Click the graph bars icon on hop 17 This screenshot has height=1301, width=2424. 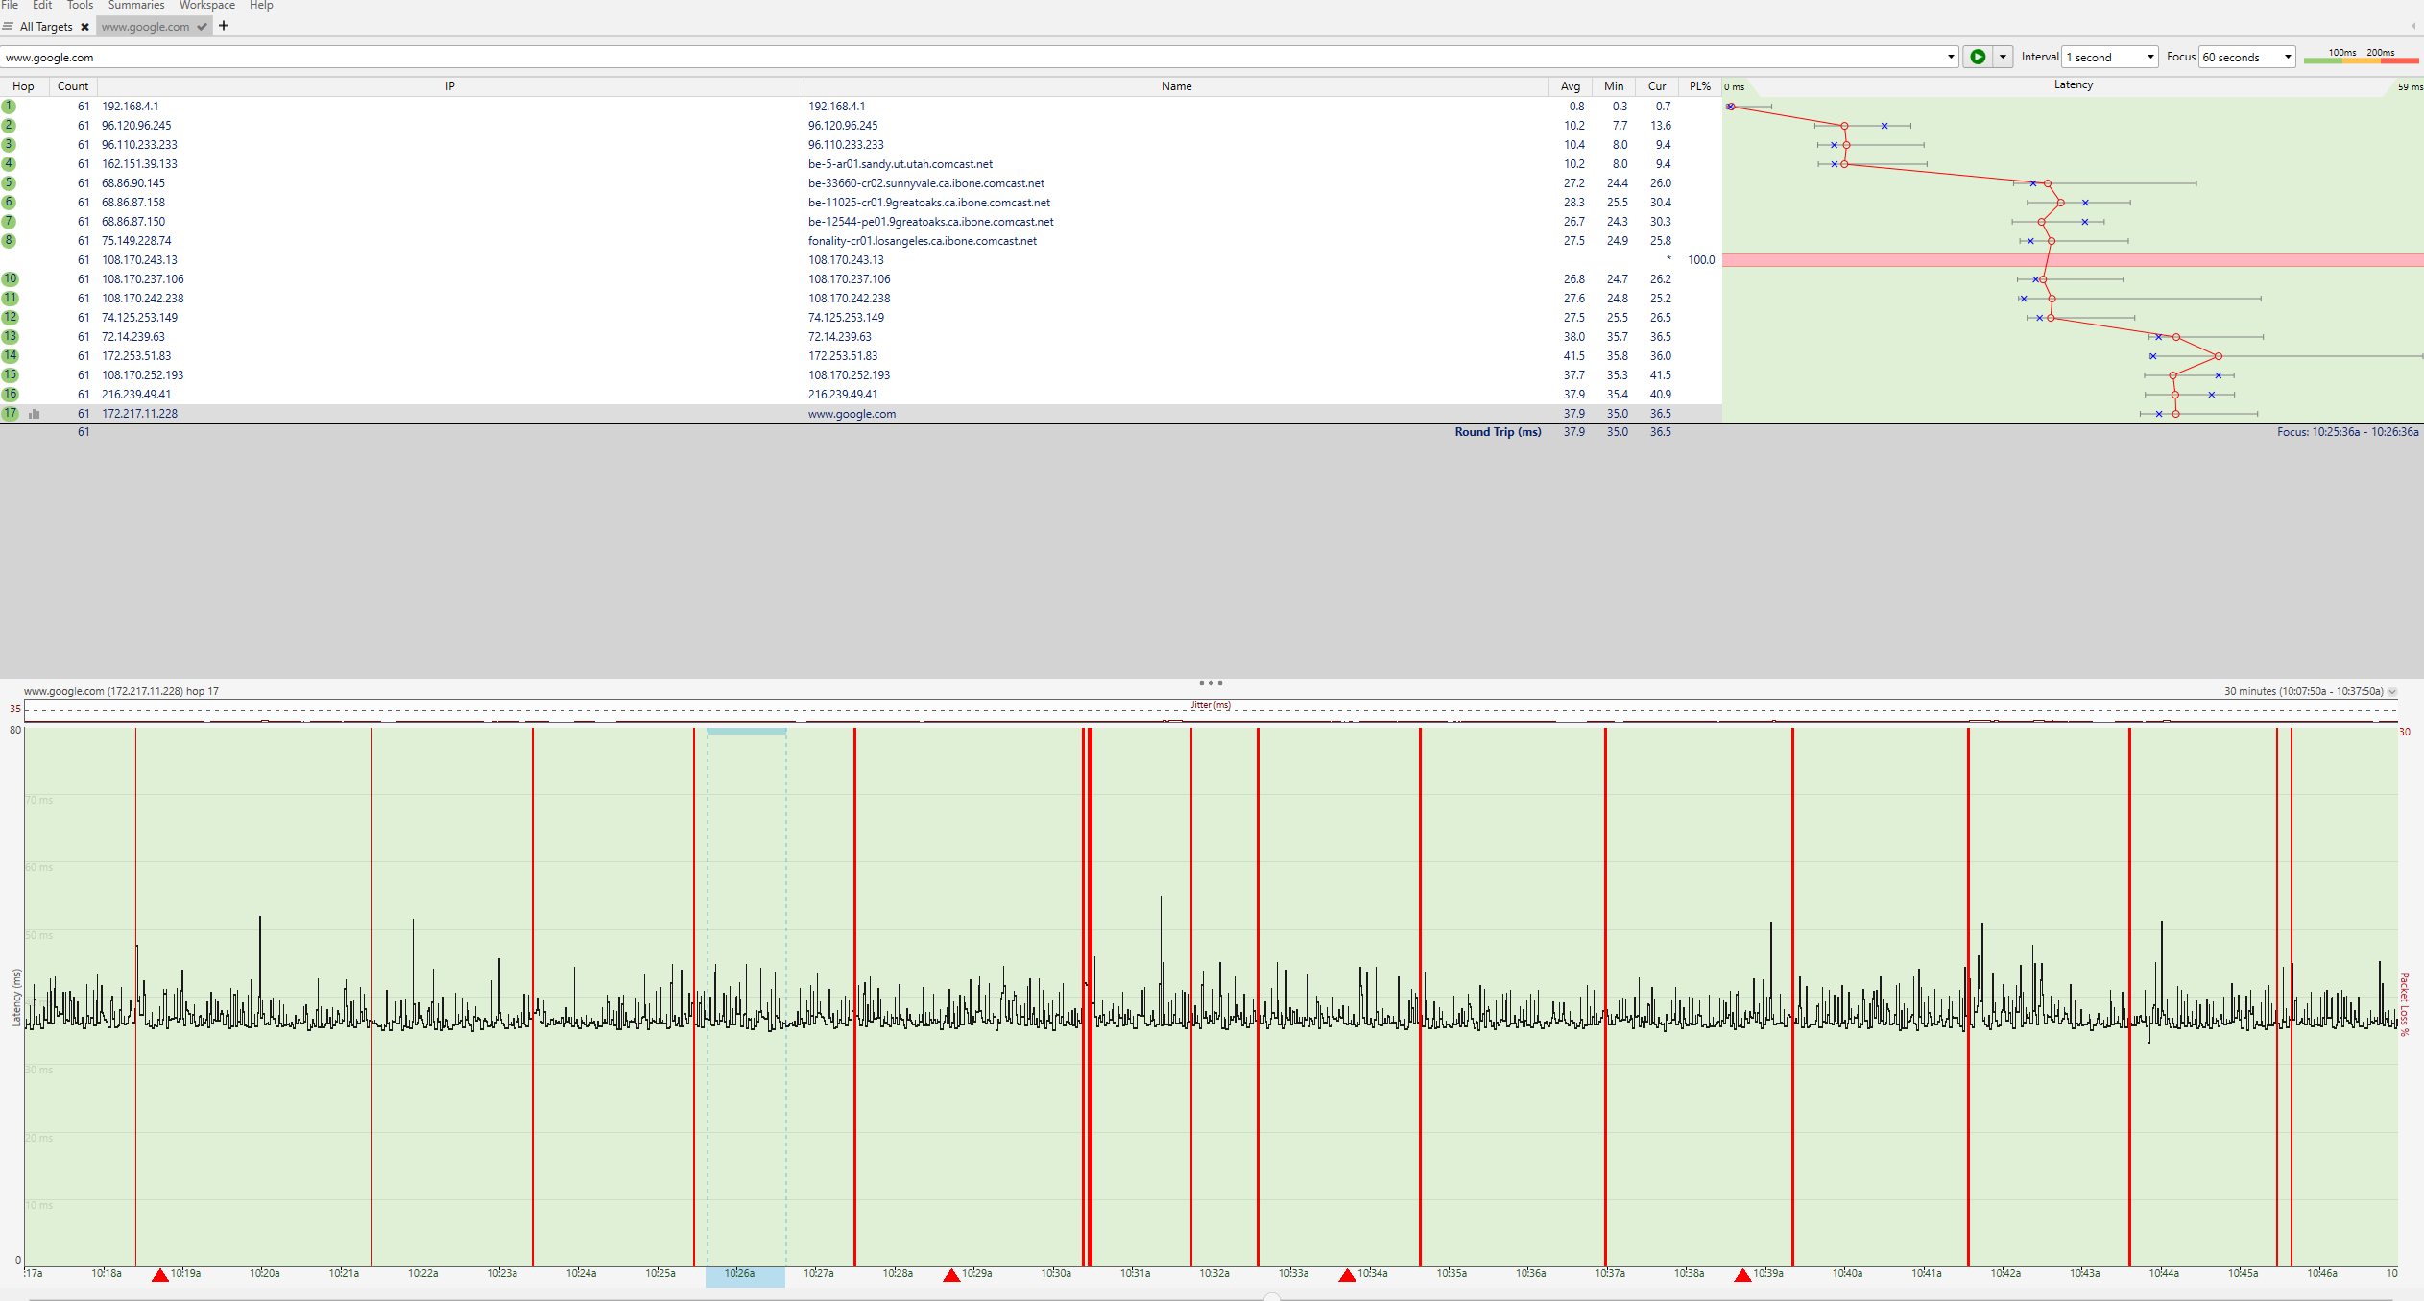coord(35,414)
